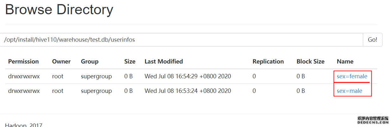Click the directory path input field
Screen dimensions: 392x127
click(181, 40)
